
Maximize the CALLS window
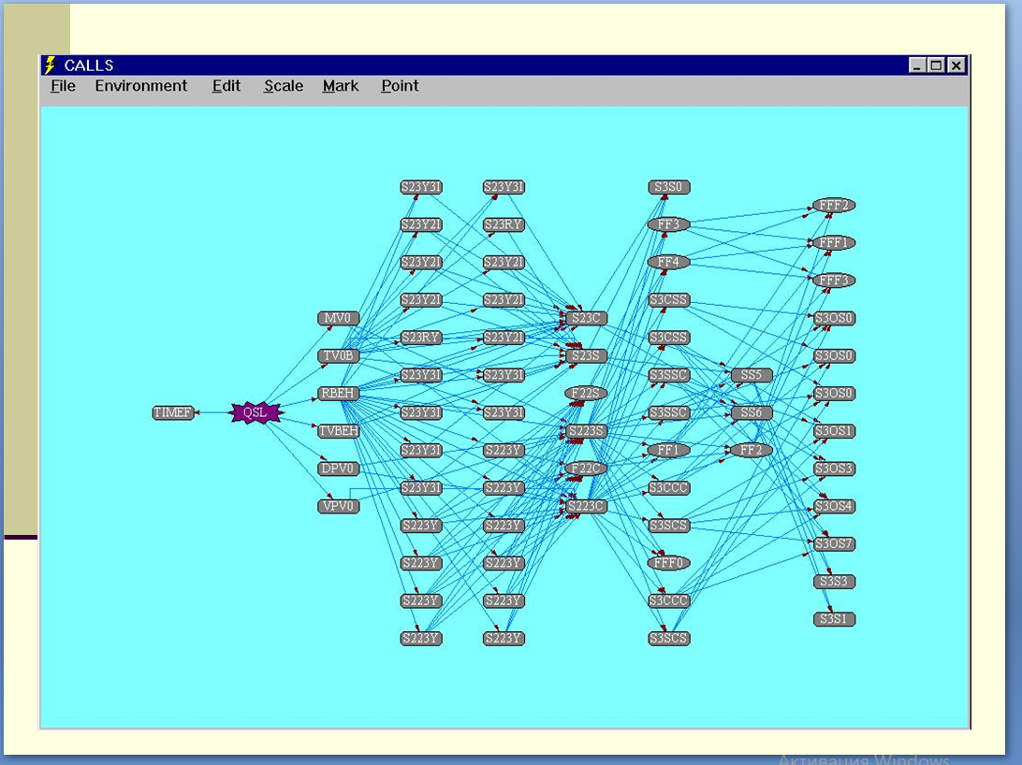(936, 65)
